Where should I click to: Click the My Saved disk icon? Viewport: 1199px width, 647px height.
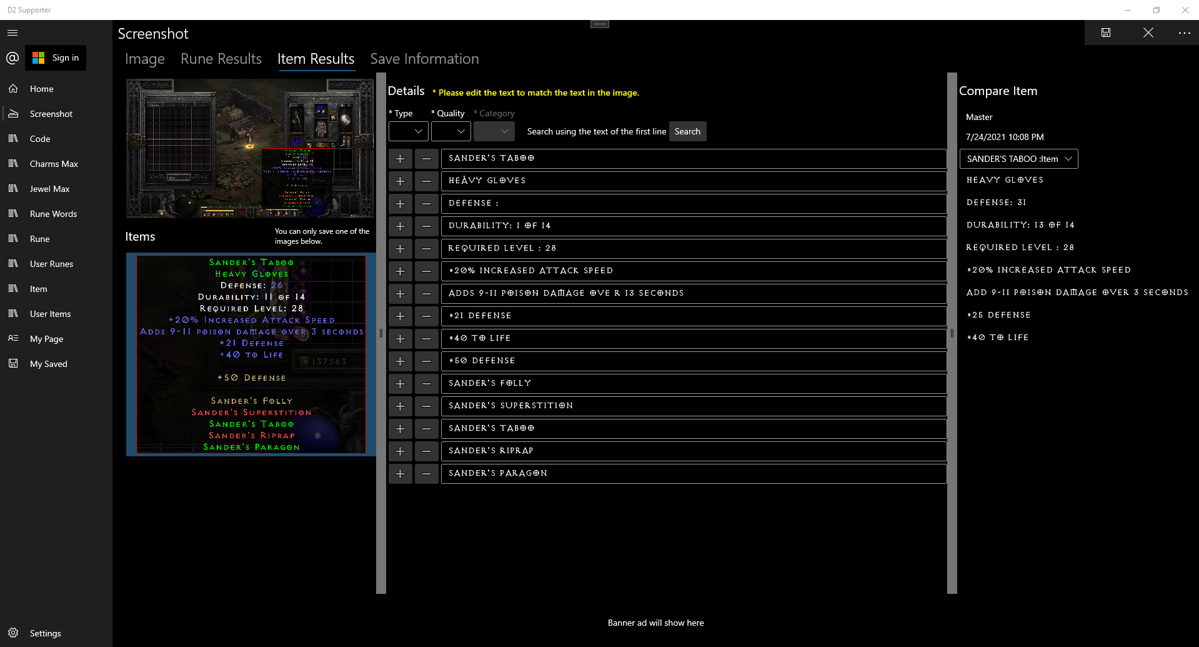[13, 364]
